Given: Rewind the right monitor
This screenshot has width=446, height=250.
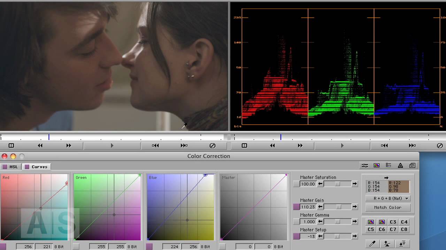Looking at the screenshot, I should pyautogui.click(x=272, y=145).
